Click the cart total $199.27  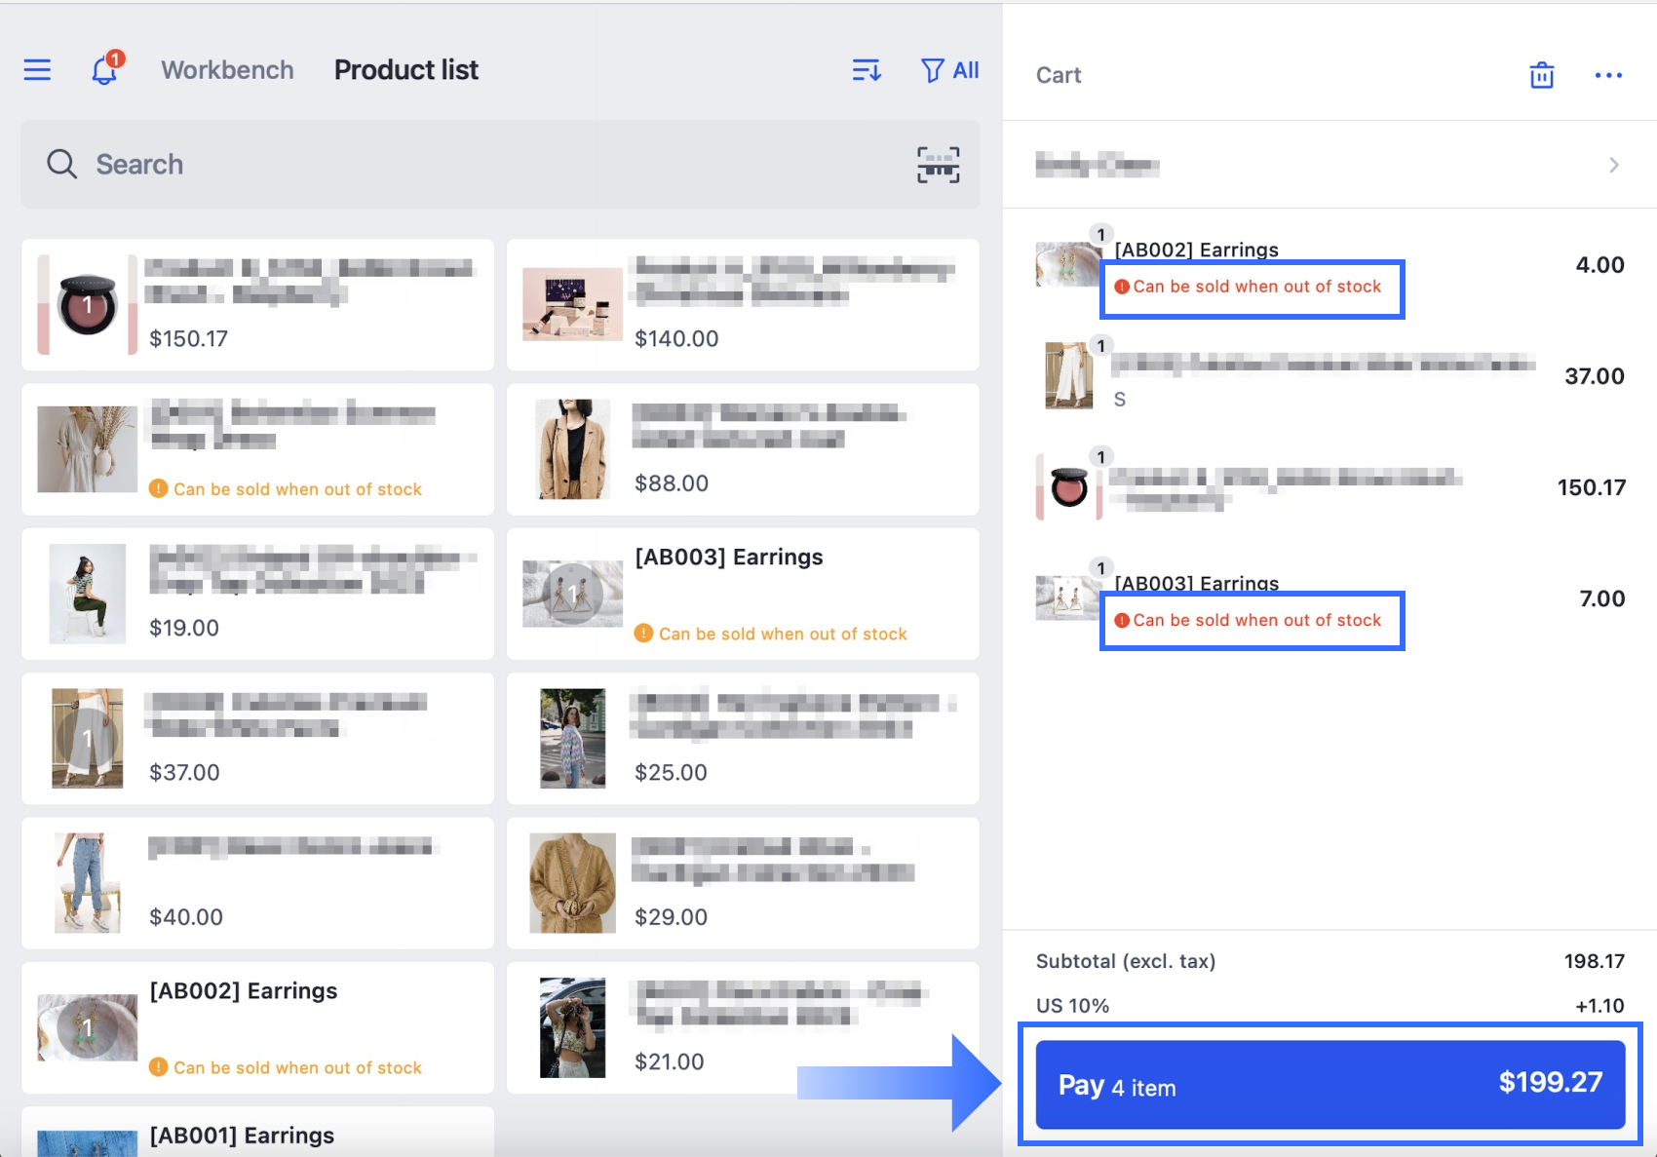point(1550,1082)
